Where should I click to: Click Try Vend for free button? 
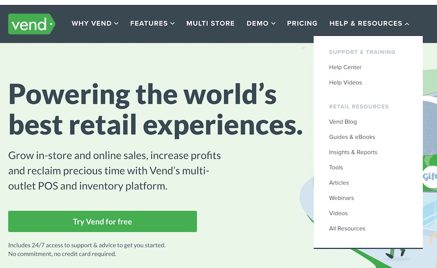(x=102, y=222)
